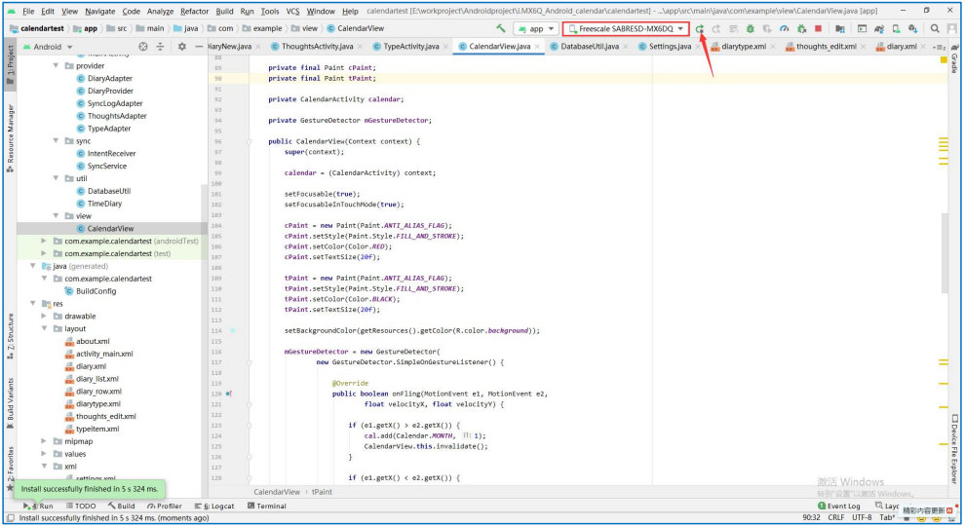Collapse the provider folder in tree

pyautogui.click(x=56, y=66)
